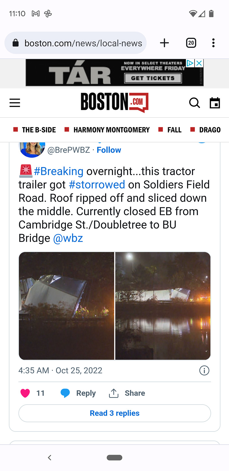Open the events calendar icon

(215, 103)
